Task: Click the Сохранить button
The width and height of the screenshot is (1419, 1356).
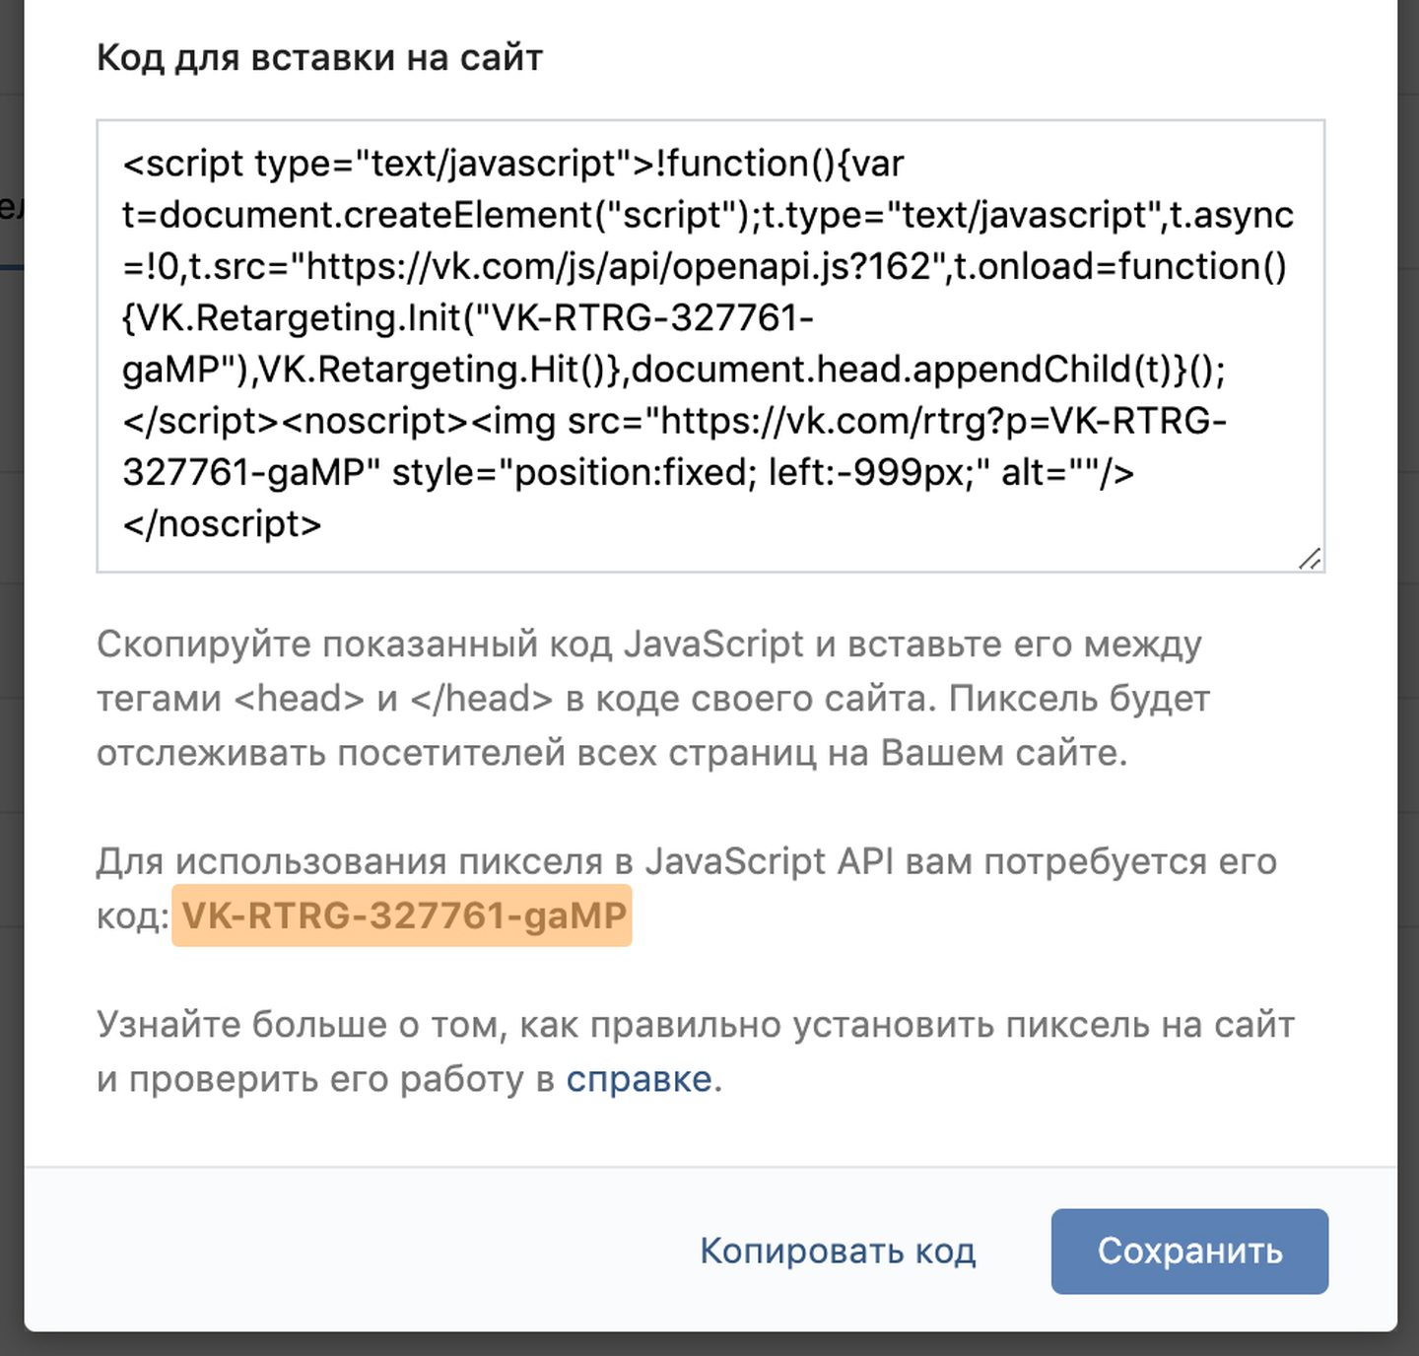Action: [x=1189, y=1251]
